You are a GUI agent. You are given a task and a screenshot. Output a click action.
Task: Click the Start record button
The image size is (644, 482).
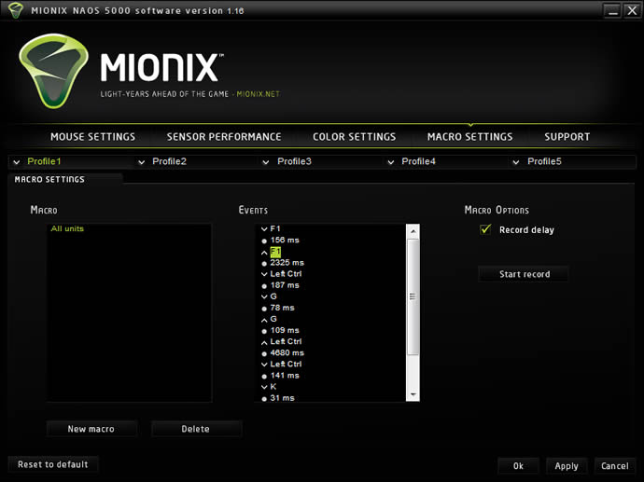[x=524, y=274]
